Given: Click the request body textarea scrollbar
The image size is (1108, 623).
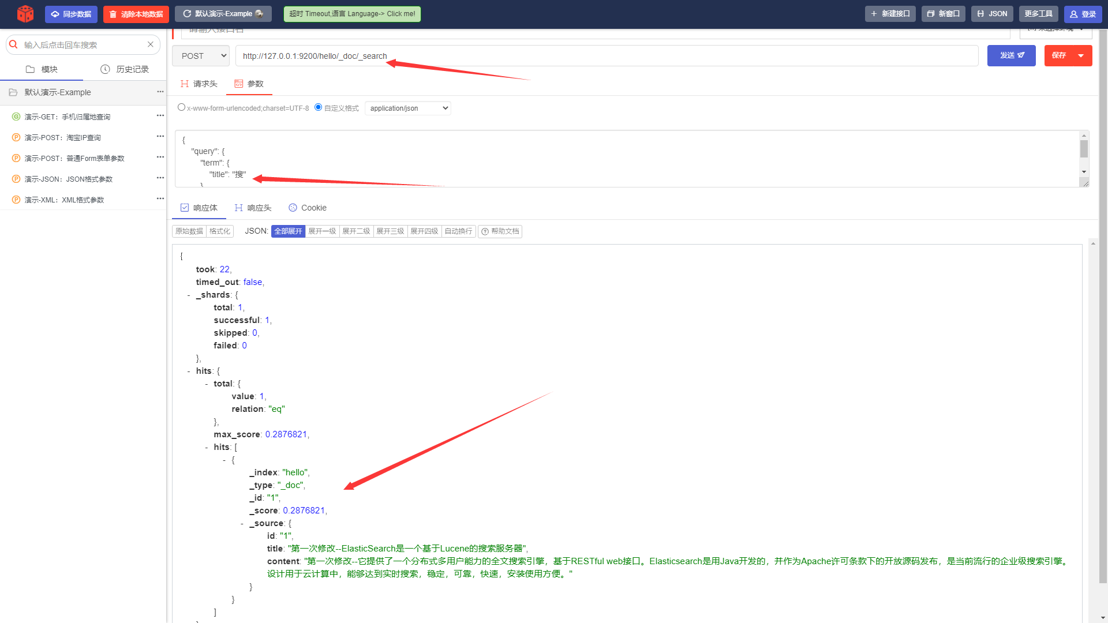Looking at the screenshot, I should click(x=1084, y=150).
